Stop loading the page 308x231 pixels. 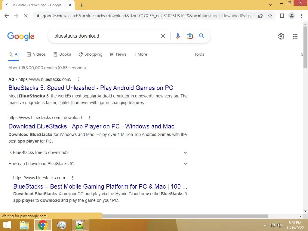26,16
